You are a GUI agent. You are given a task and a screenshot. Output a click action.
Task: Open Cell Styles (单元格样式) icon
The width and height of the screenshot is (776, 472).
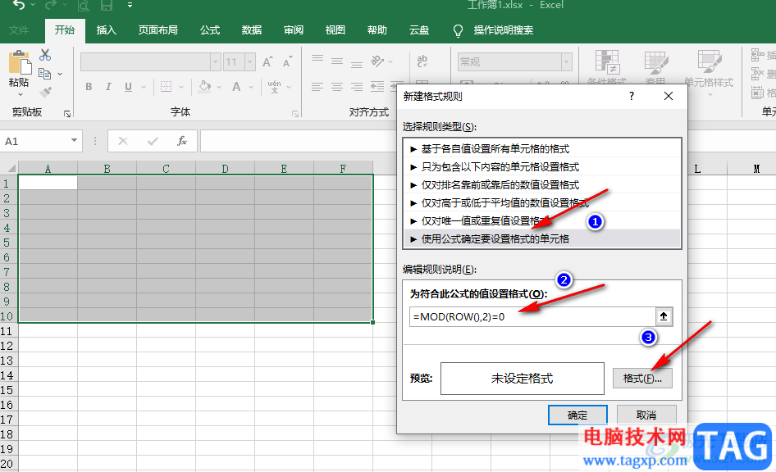[x=710, y=61]
